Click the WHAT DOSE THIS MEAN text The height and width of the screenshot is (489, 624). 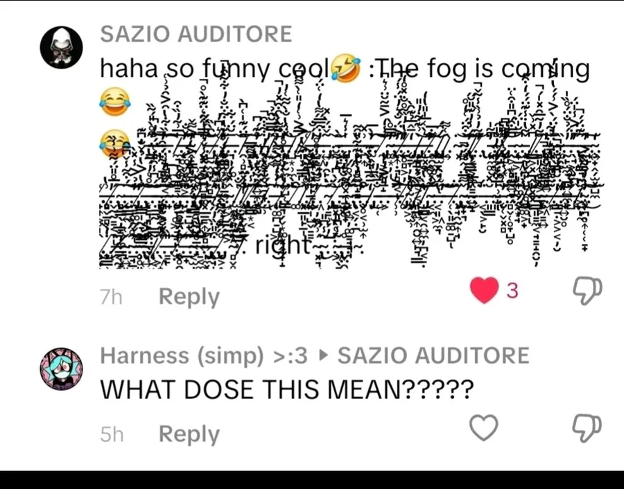(x=287, y=389)
